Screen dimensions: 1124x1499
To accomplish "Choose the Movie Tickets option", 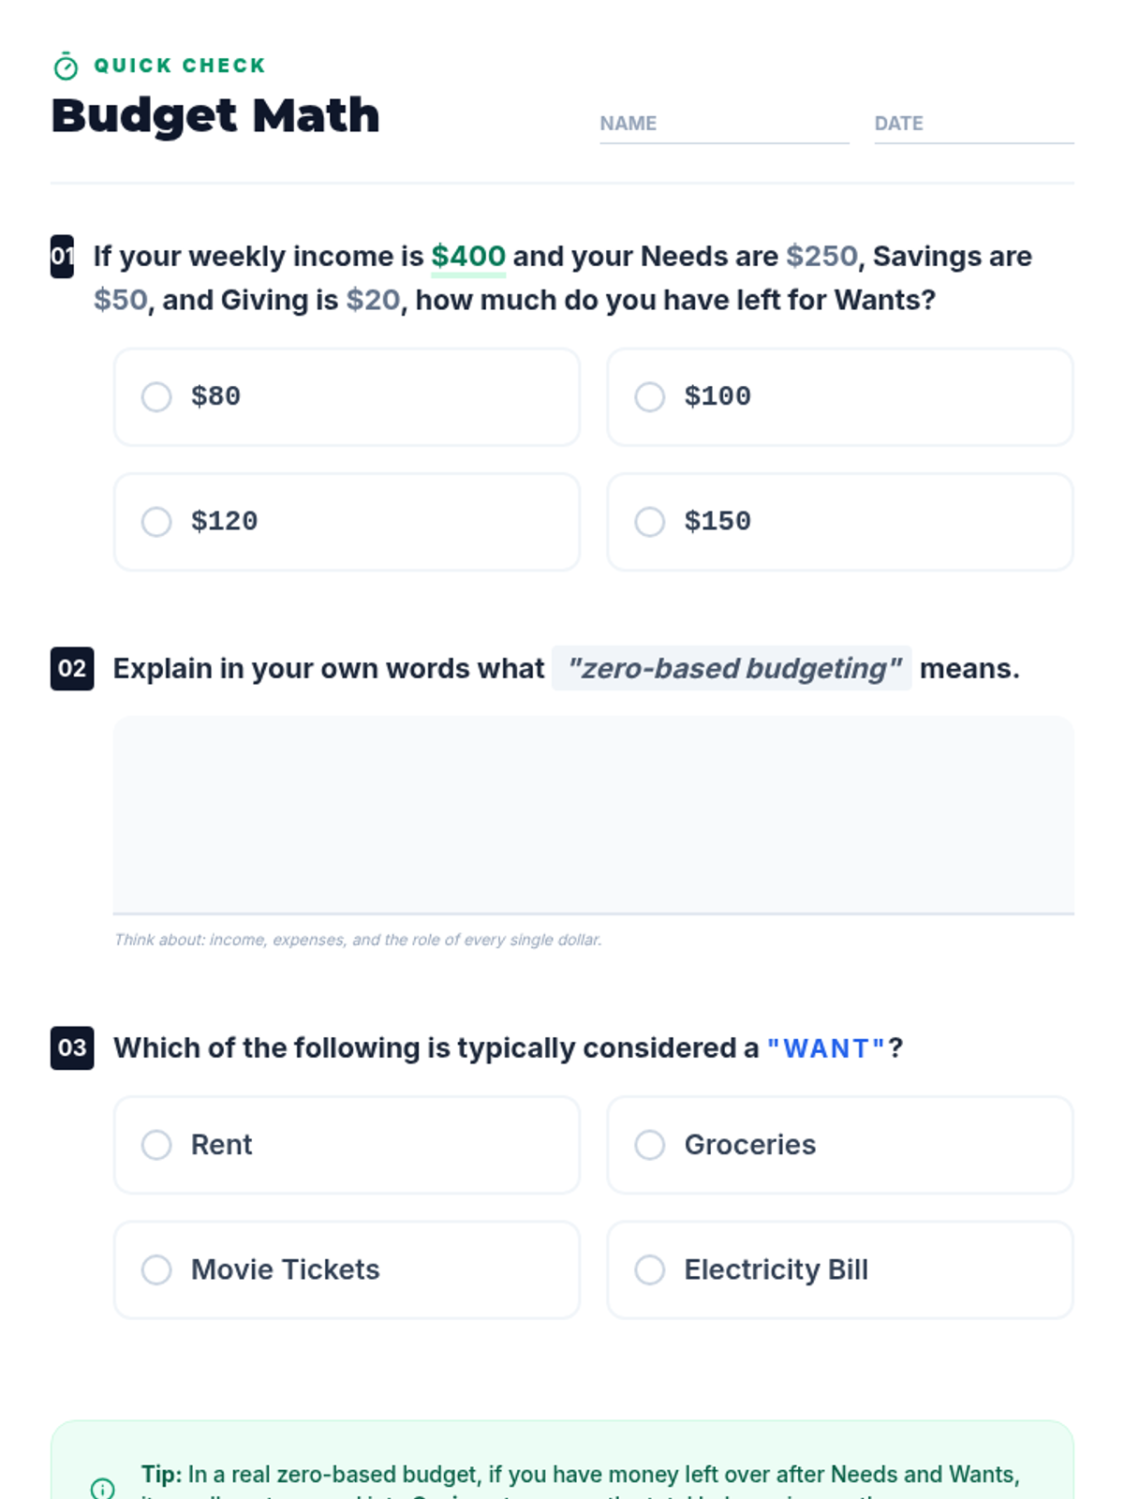I will (347, 1269).
